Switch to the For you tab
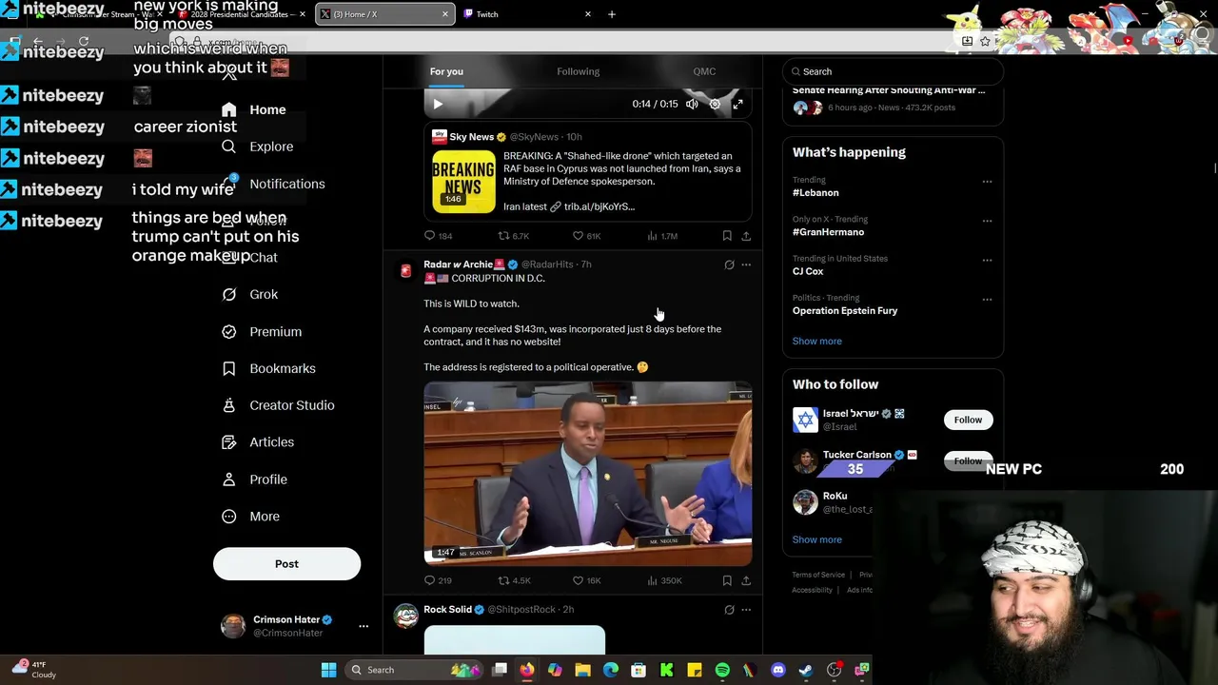1218x685 pixels. click(446, 71)
